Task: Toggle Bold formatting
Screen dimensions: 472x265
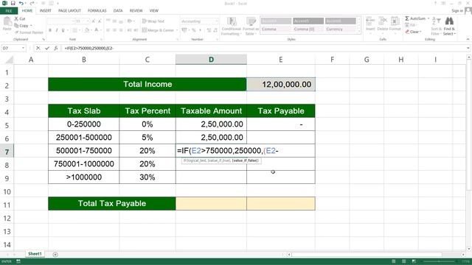Action: coord(50,30)
